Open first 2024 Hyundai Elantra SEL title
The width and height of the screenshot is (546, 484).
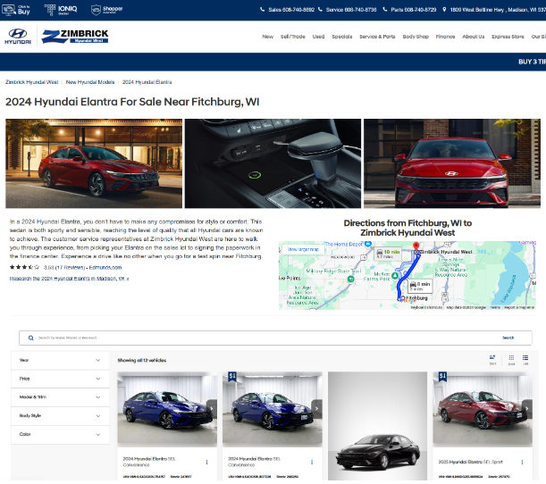[149, 462]
